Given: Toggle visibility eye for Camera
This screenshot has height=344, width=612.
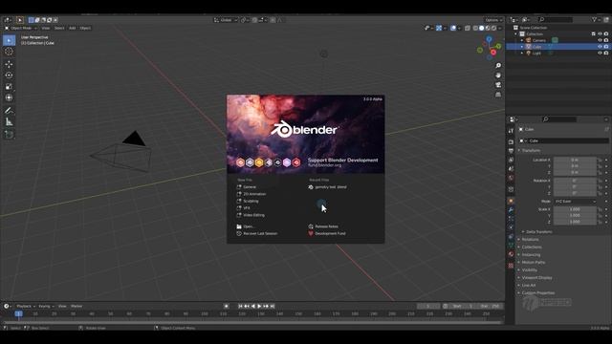Looking at the screenshot, I should (x=600, y=40).
